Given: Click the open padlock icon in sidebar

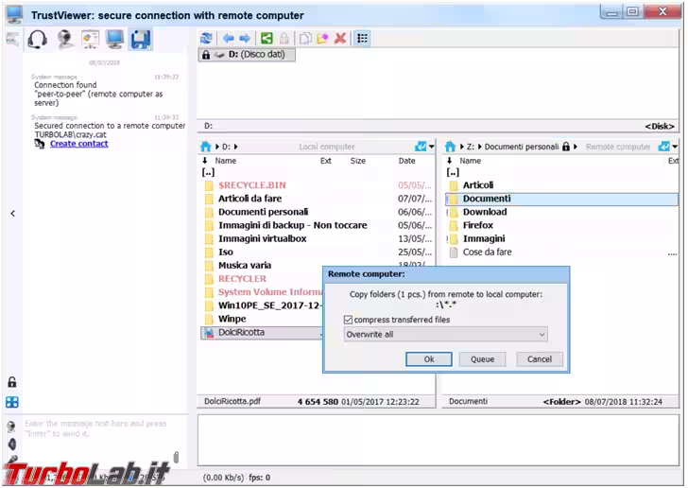Looking at the screenshot, I should click(11, 382).
